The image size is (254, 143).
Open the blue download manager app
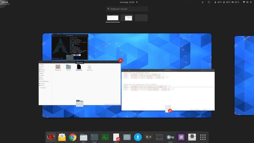138,137
